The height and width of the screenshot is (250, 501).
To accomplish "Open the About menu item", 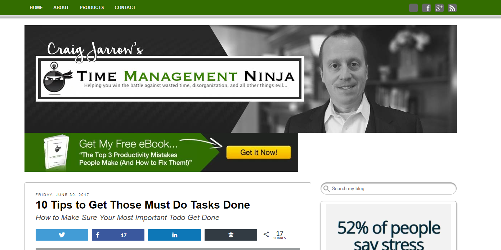I will (x=61, y=8).
